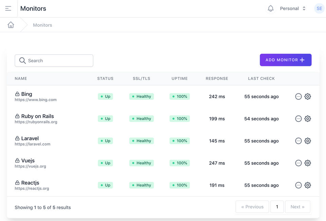
Task: Open the Laravel monitor name
Action: [x=30, y=138]
